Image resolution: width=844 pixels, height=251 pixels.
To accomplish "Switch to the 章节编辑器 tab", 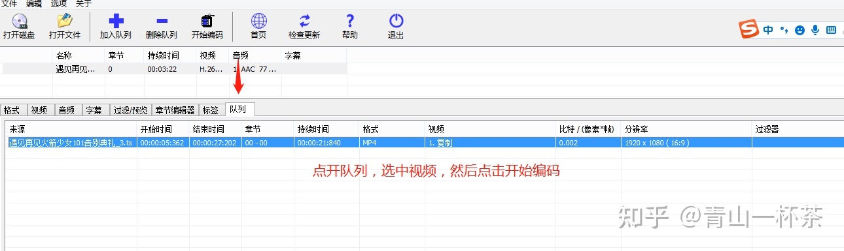I will click(x=175, y=110).
